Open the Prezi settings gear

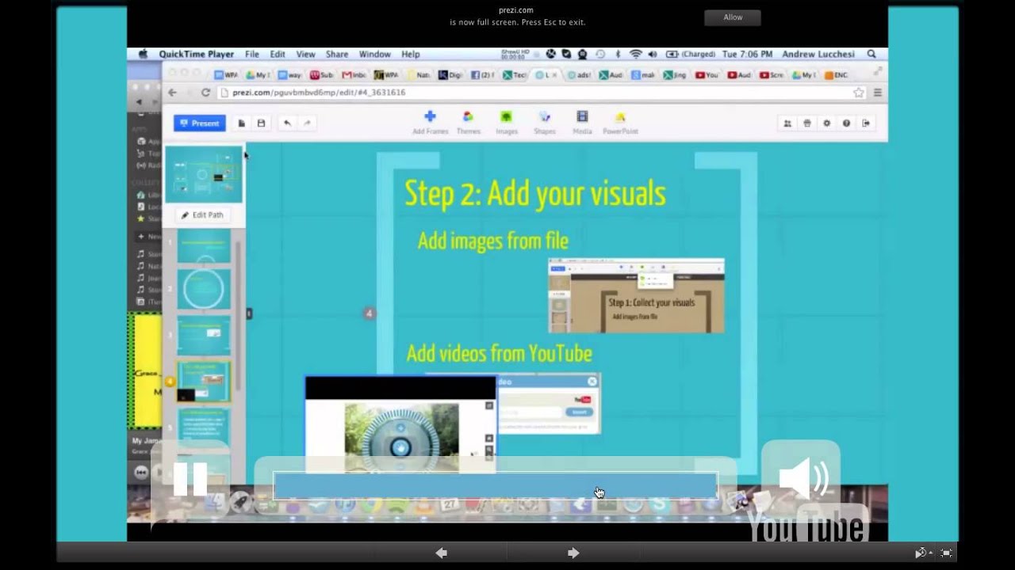(827, 123)
